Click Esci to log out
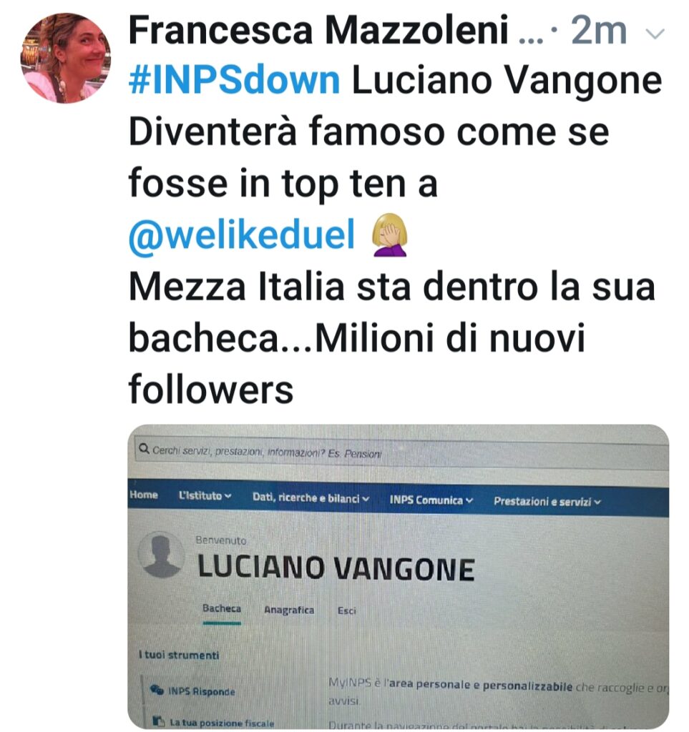Image resolution: width=689 pixels, height=732 pixels. coord(346,610)
